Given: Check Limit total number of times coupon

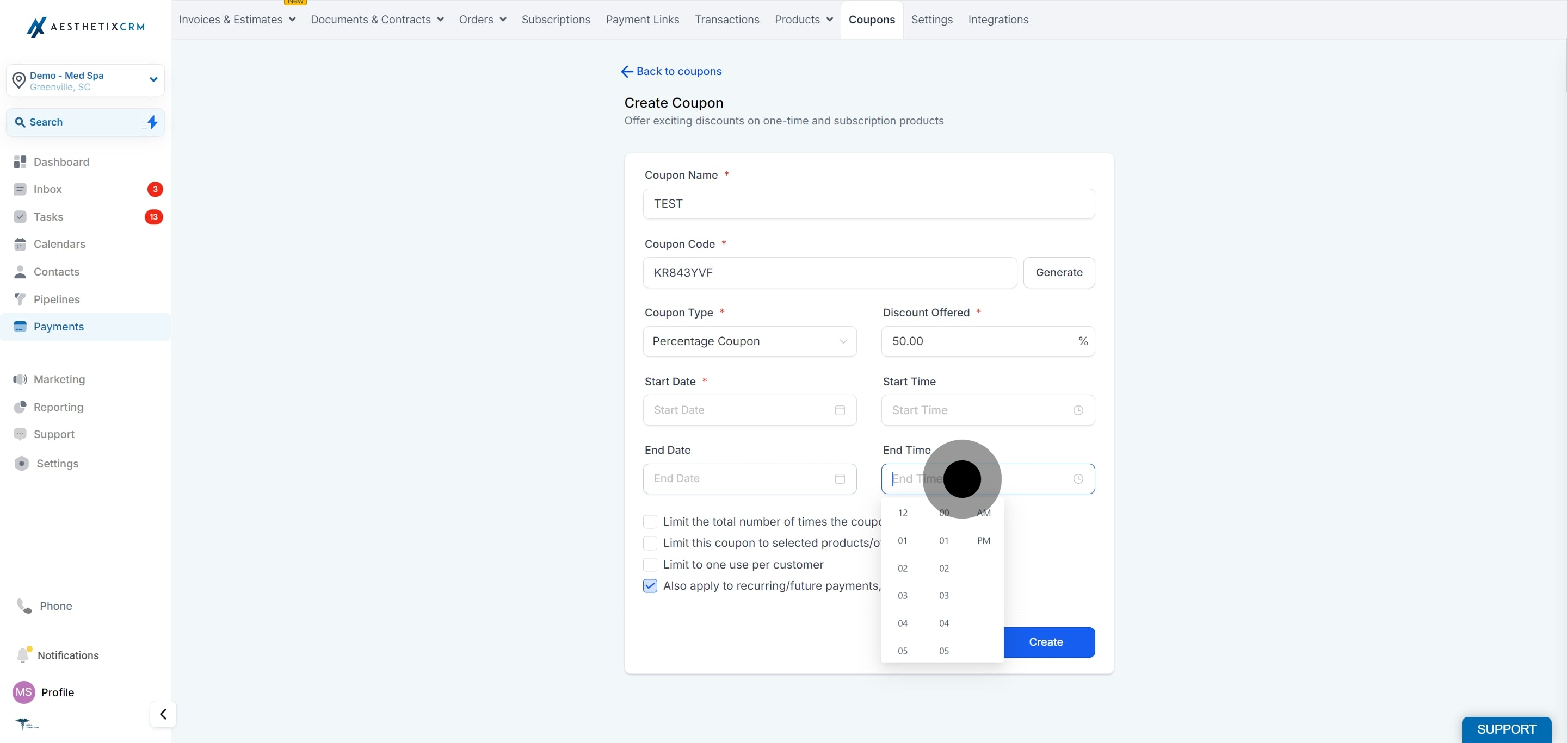Looking at the screenshot, I should click(x=650, y=521).
